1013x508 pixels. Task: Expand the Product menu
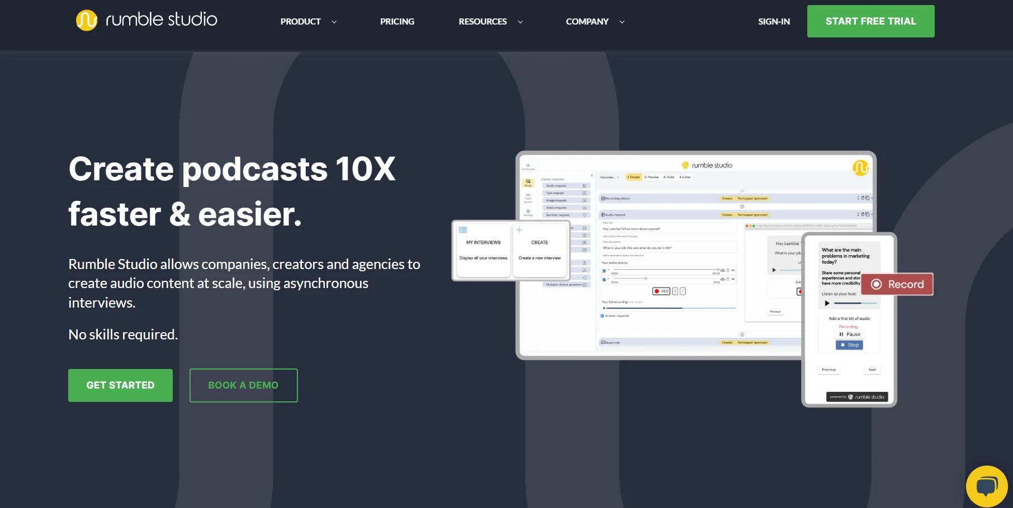308,21
